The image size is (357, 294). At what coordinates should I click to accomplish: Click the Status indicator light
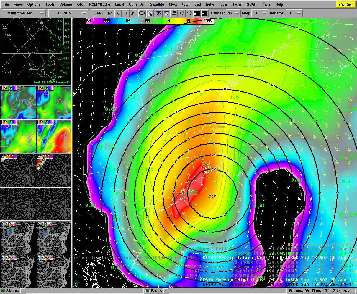click(3, 291)
